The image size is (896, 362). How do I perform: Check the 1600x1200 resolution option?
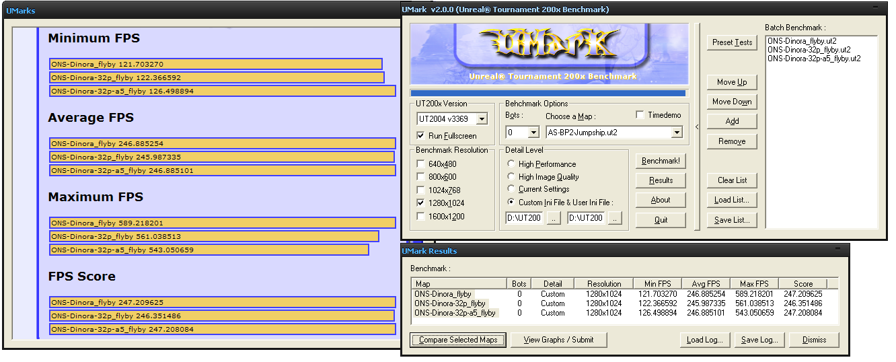[x=420, y=216]
